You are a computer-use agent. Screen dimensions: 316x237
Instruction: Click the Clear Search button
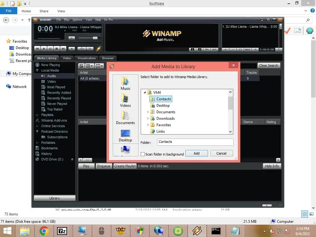coord(269,65)
